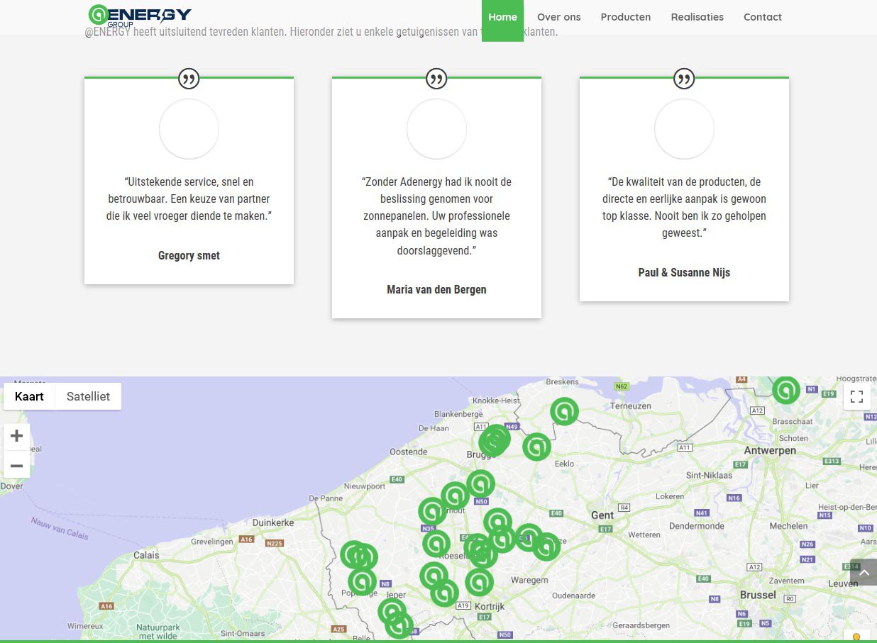The width and height of the screenshot is (877, 643).
Task: Click the Oudenaarde label on the map
Action: pos(574,596)
